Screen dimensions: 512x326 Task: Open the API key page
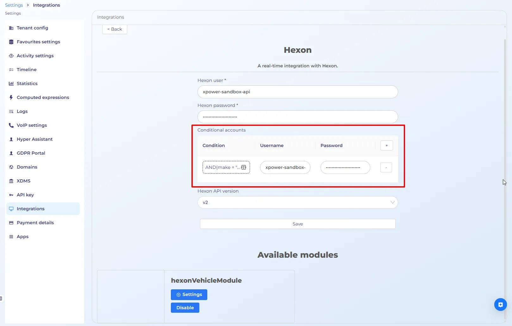[43, 195]
